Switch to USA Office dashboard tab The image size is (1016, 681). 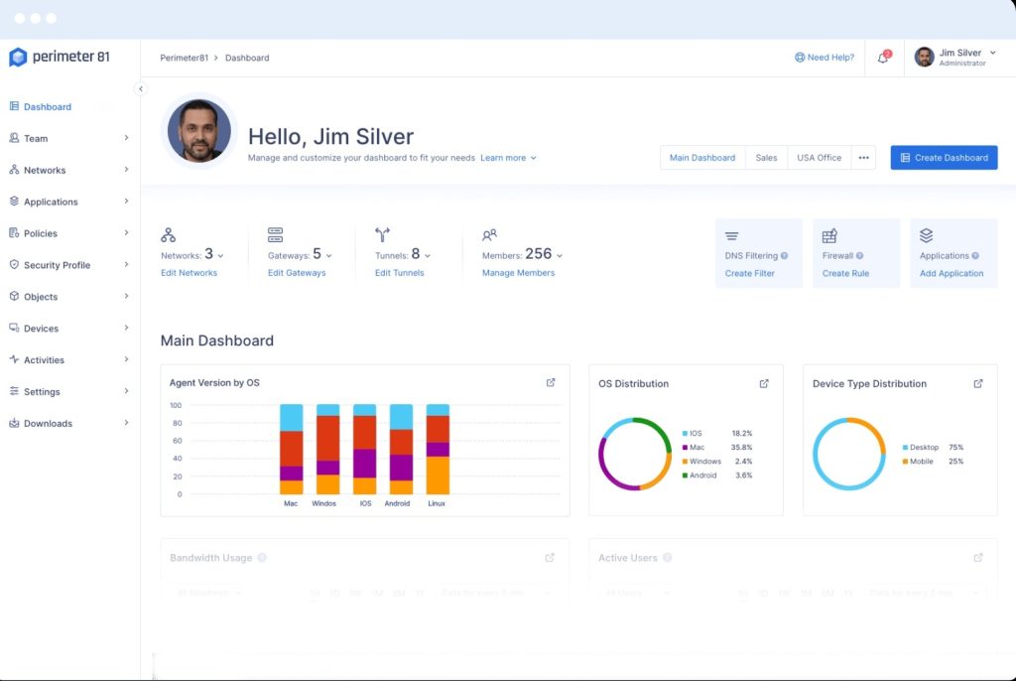click(x=819, y=158)
